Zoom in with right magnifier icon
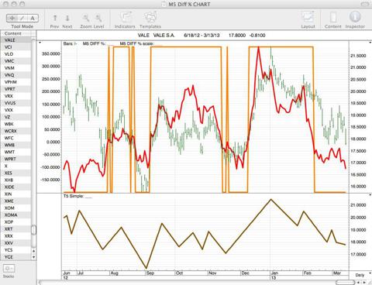The image size is (372, 285). coord(98,18)
